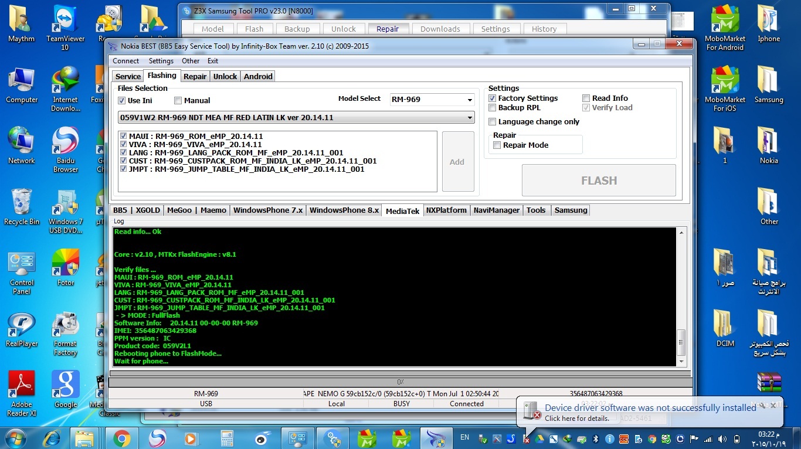
Task: Open the Other desktop folder
Action: (x=769, y=207)
